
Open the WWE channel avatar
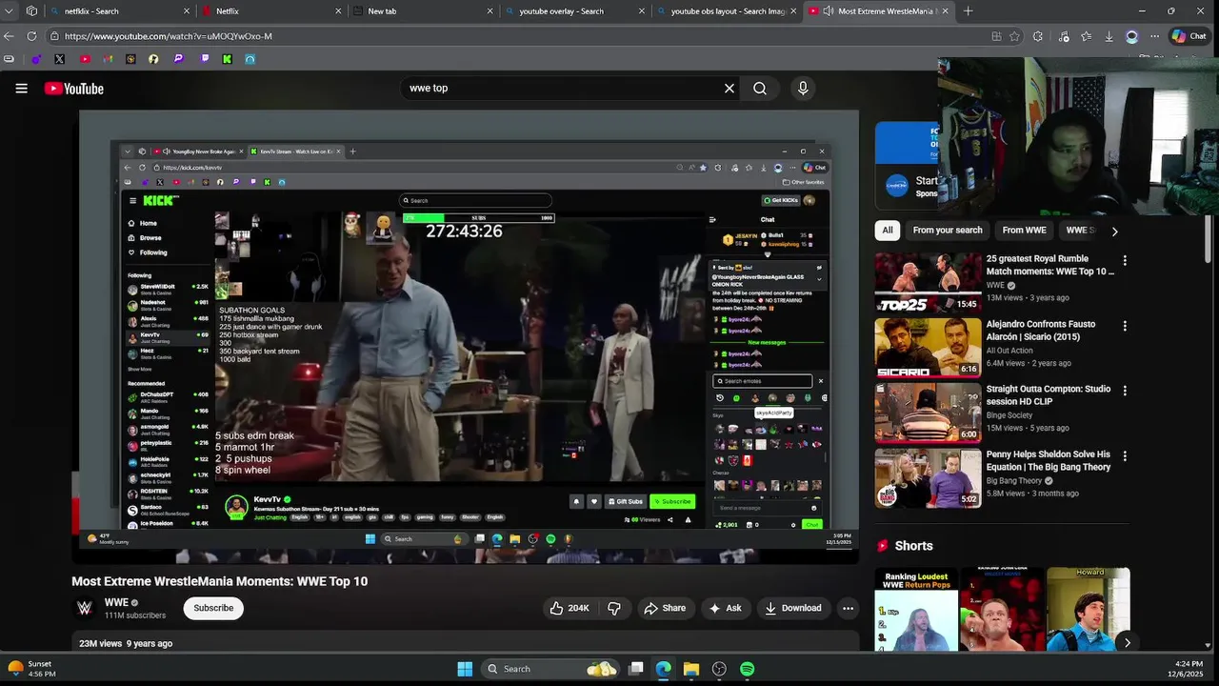(85, 608)
